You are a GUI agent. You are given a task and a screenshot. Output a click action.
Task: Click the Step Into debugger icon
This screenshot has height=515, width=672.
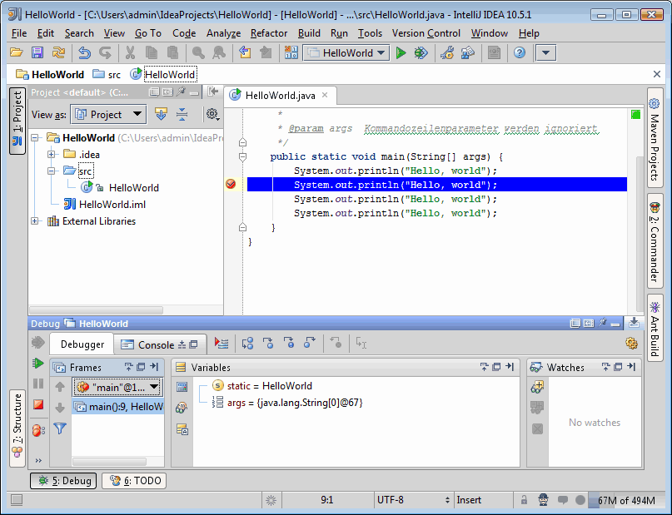(x=268, y=344)
